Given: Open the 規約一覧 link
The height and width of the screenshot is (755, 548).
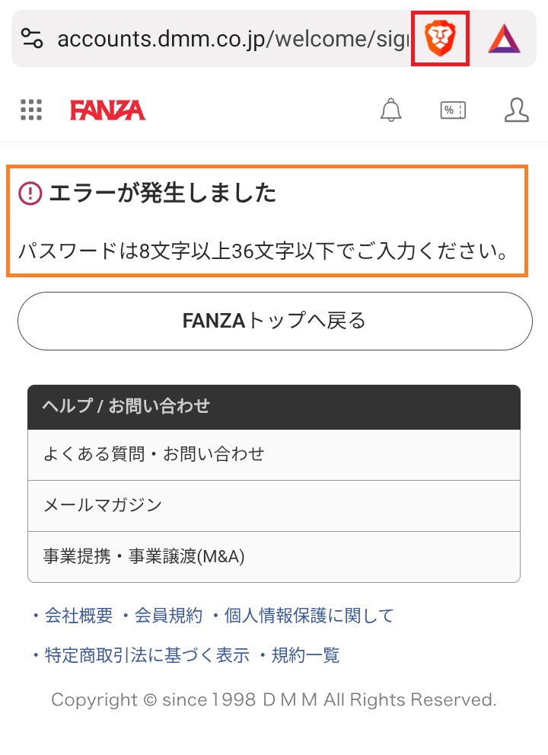Looking at the screenshot, I should pos(304,655).
